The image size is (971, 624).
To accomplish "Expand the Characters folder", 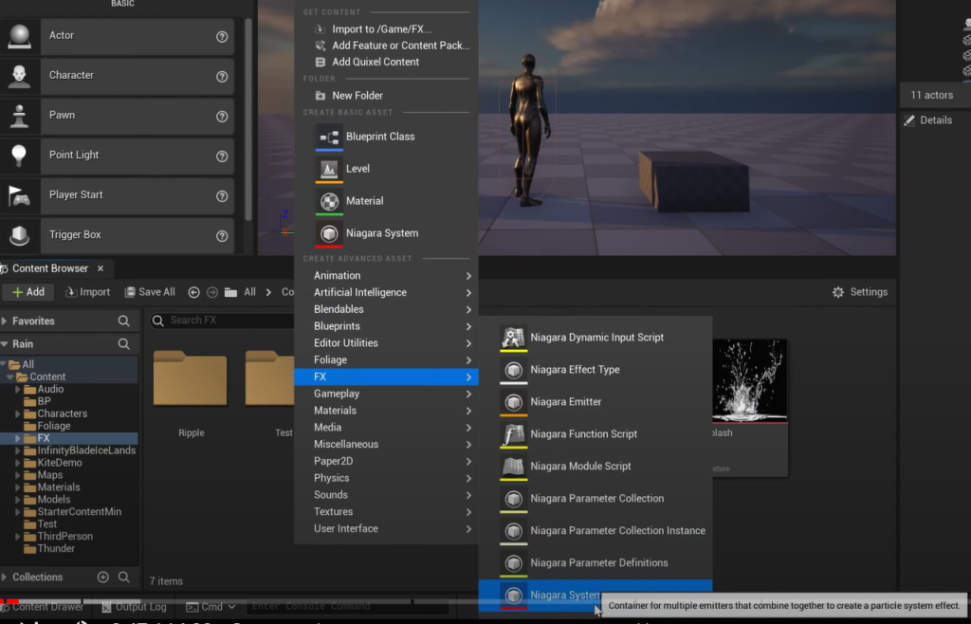I will 18,413.
